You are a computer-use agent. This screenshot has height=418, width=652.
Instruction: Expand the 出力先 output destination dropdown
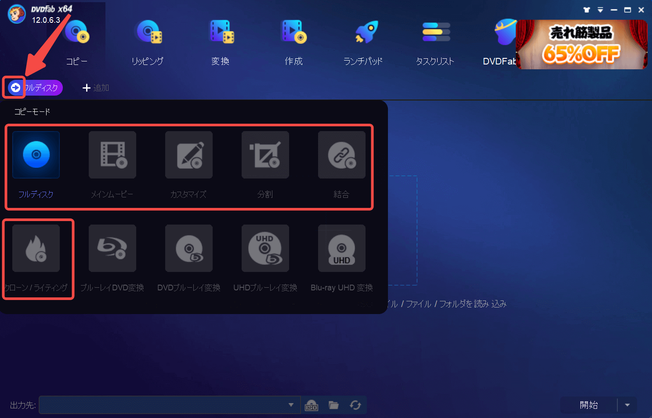click(x=291, y=405)
